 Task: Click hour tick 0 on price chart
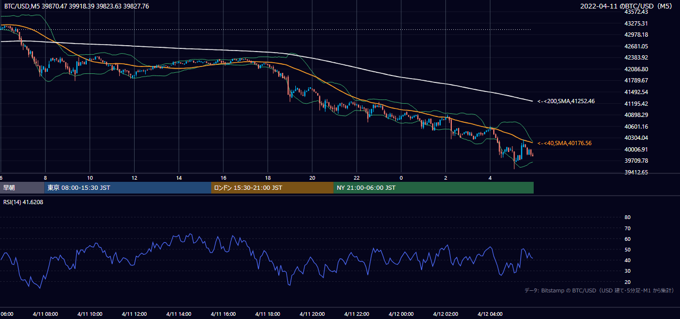point(401,178)
